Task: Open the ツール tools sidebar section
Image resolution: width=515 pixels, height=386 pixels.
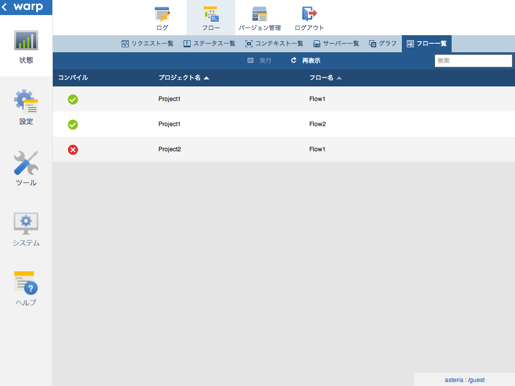Action: click(x=26, y=168)
